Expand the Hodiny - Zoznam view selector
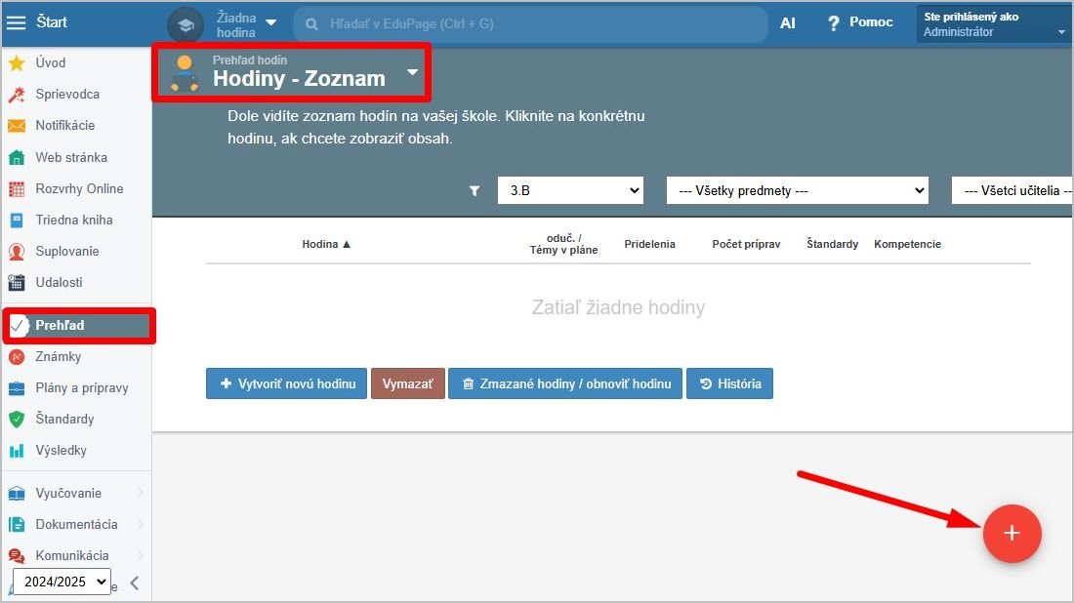 tap(411, 72)
